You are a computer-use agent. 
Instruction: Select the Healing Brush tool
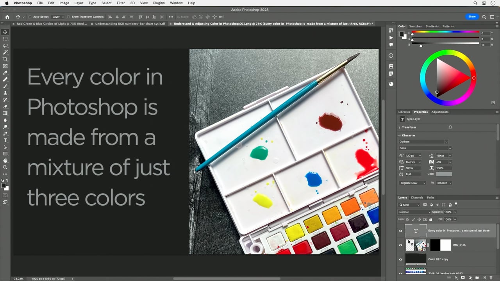point(5,80)
